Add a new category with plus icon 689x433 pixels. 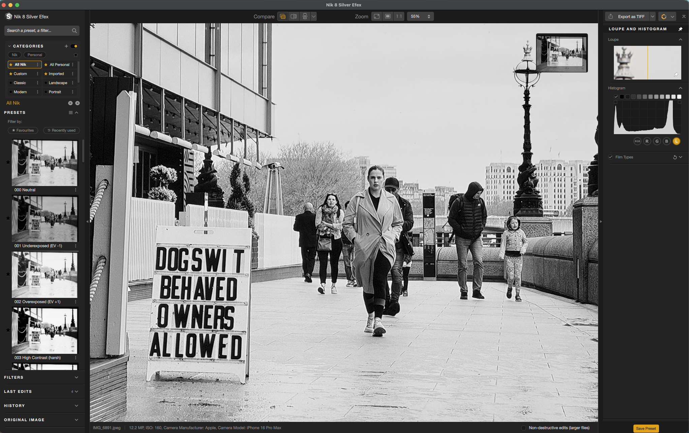pos(66,46)
